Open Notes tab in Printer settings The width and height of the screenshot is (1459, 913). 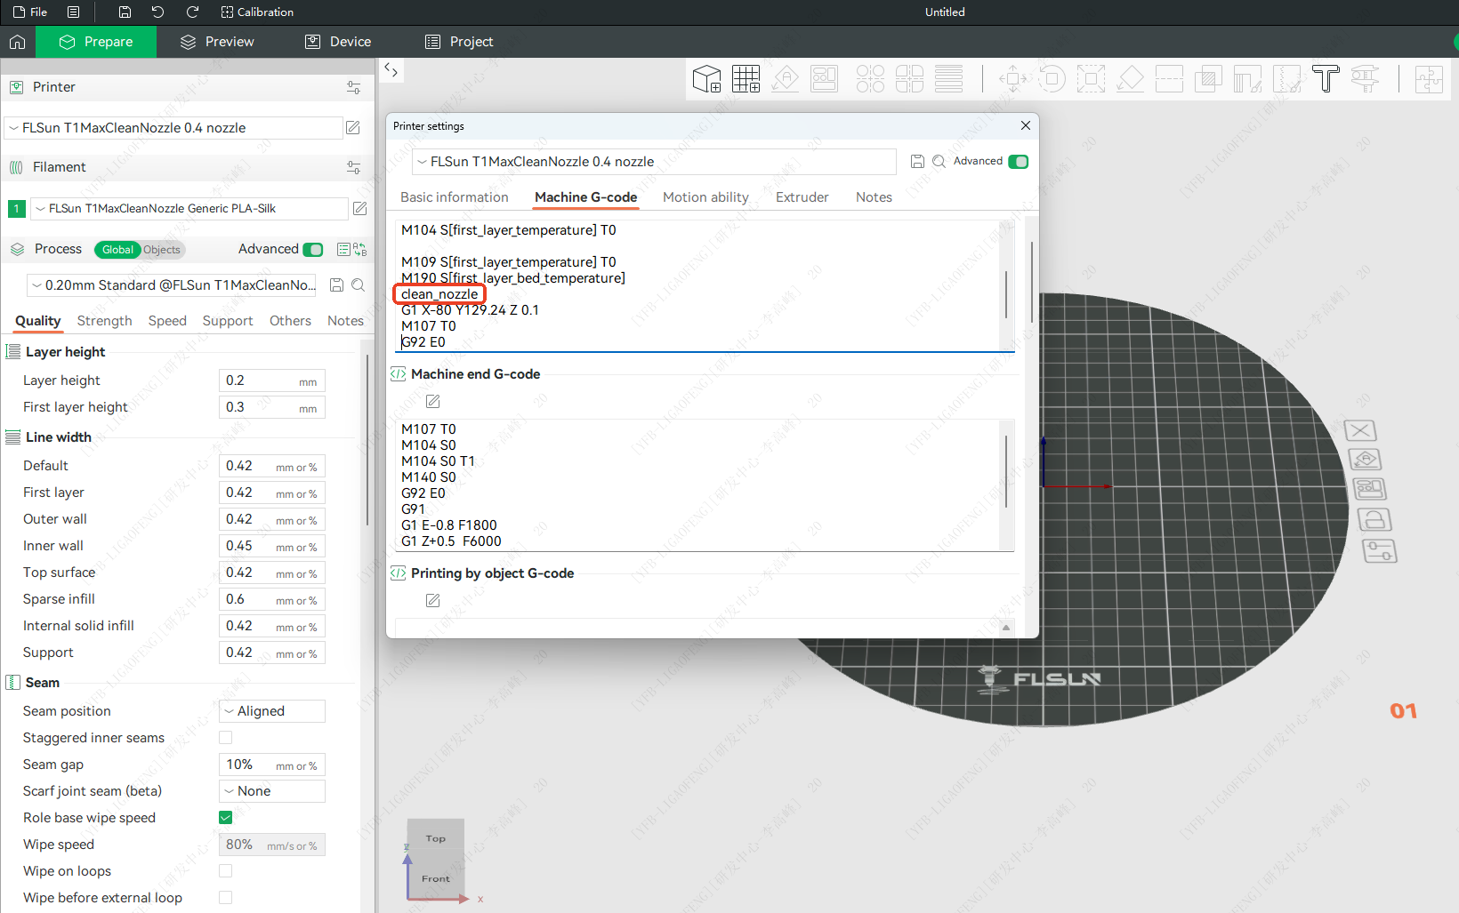[x=874, y=197]
